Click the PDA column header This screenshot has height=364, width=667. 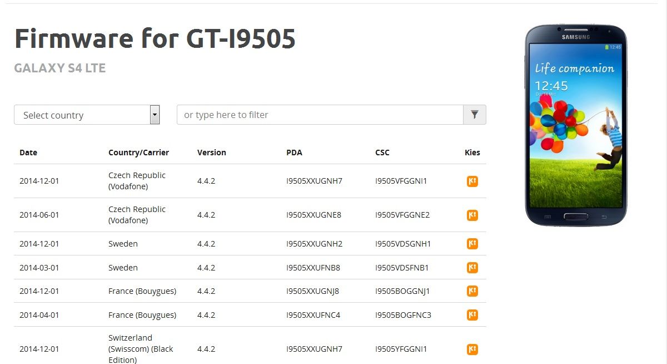(x=294, y=153)
